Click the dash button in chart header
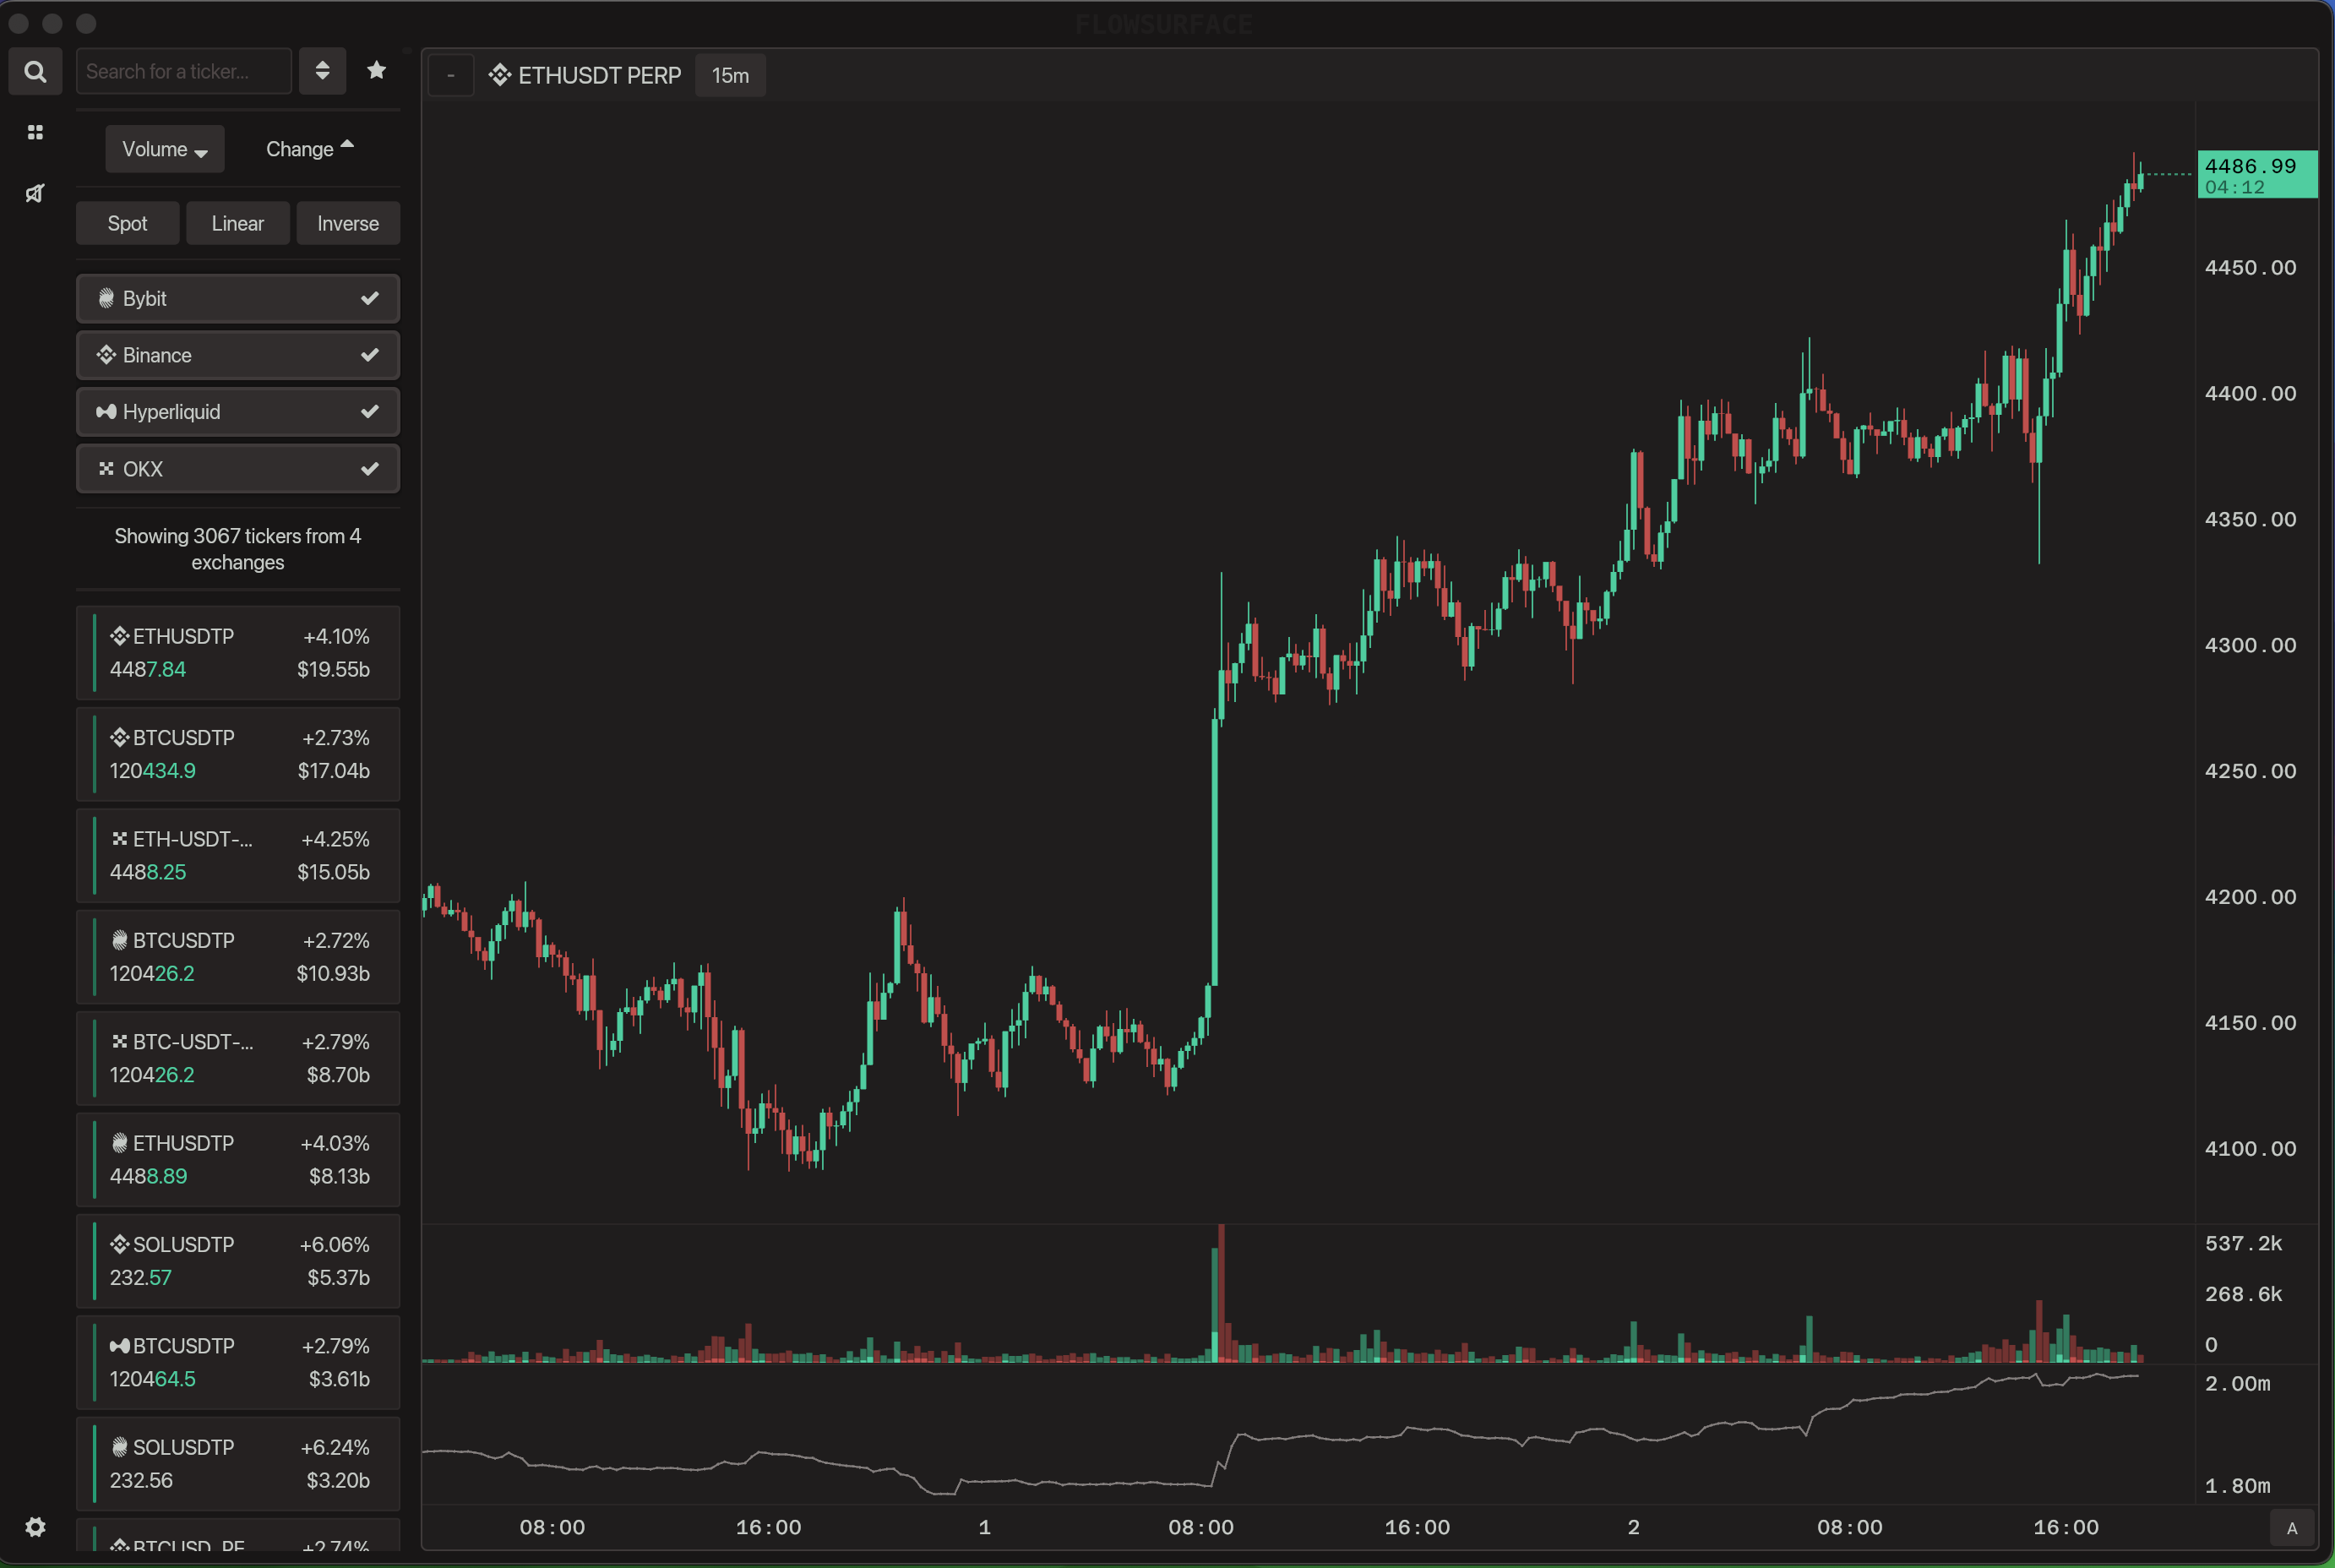Viewport: 2335px width, 1568px height. (451, 75)
